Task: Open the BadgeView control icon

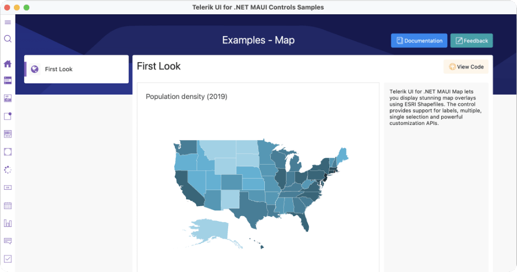Action: pyautogui.click(x=8, y=116)
